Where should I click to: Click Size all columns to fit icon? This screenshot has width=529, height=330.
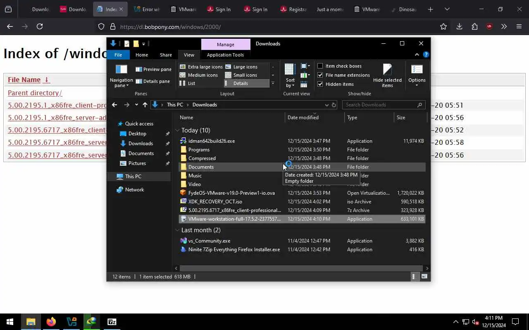[304, 84]
